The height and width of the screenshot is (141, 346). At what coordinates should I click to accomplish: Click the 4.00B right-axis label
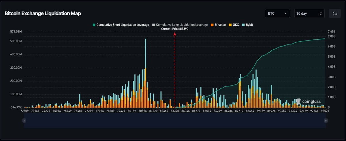pos(332,67)
